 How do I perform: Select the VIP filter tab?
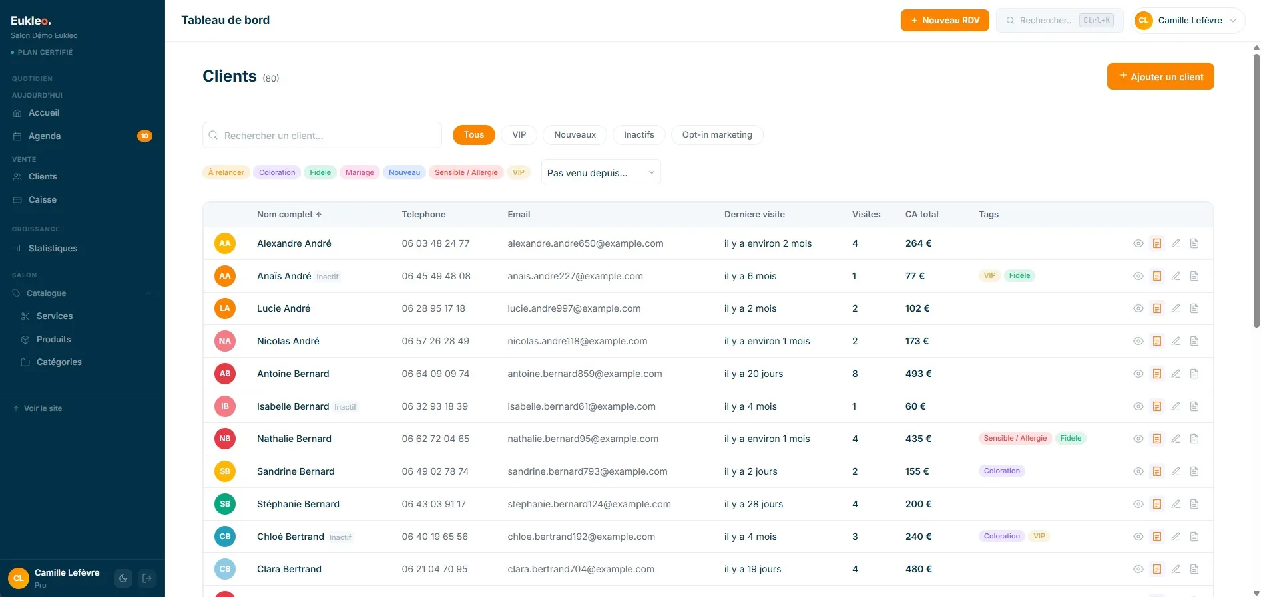tap(519, 135)
